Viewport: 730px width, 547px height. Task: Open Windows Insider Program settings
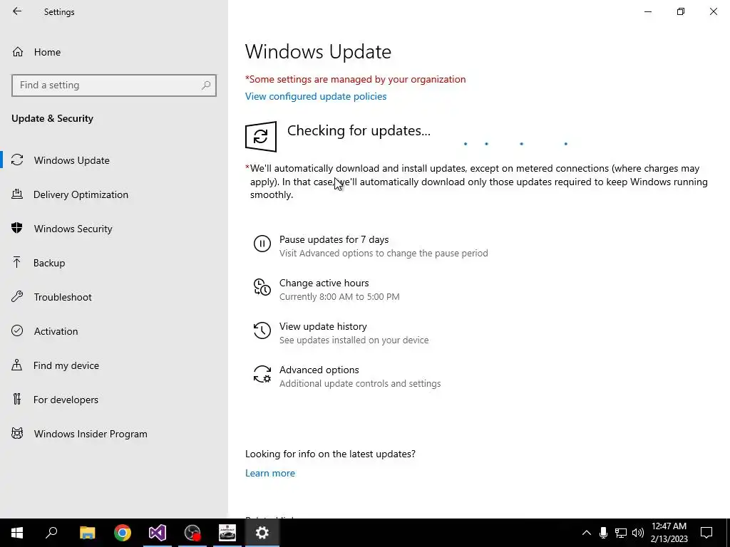coord(114,434)
